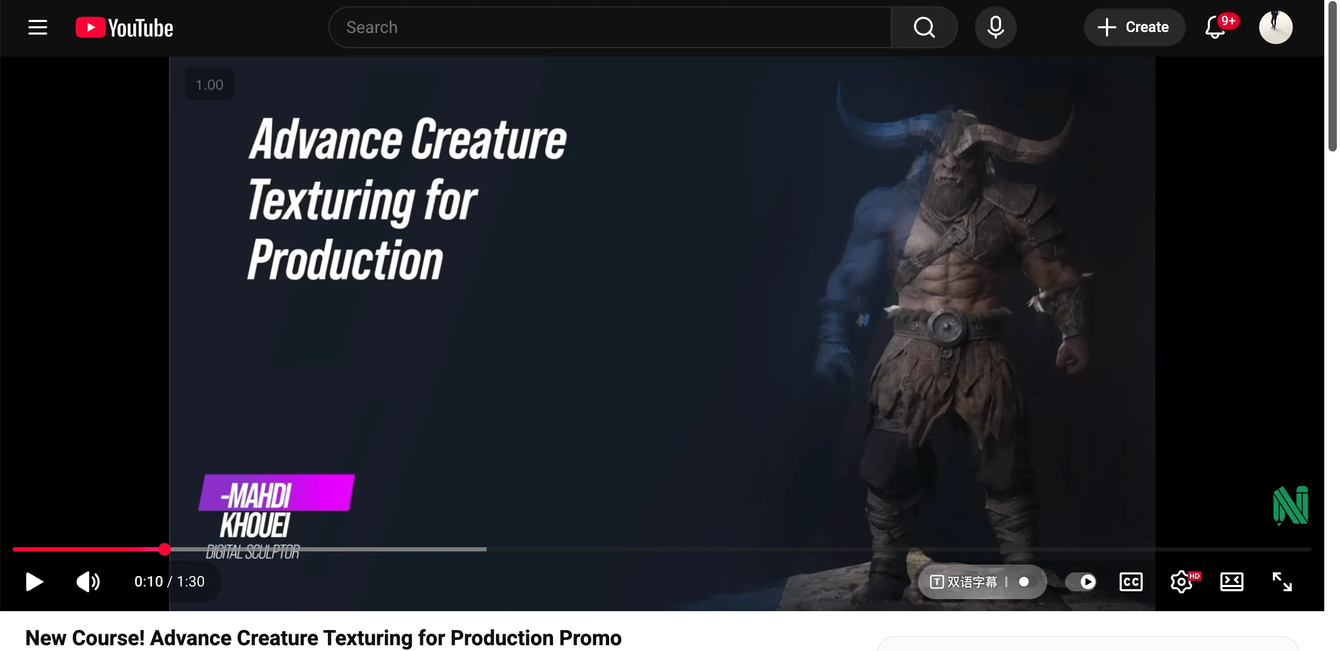Go to the YouTube home logo
Screen dimensions: 1340x651
coord(124,28)
